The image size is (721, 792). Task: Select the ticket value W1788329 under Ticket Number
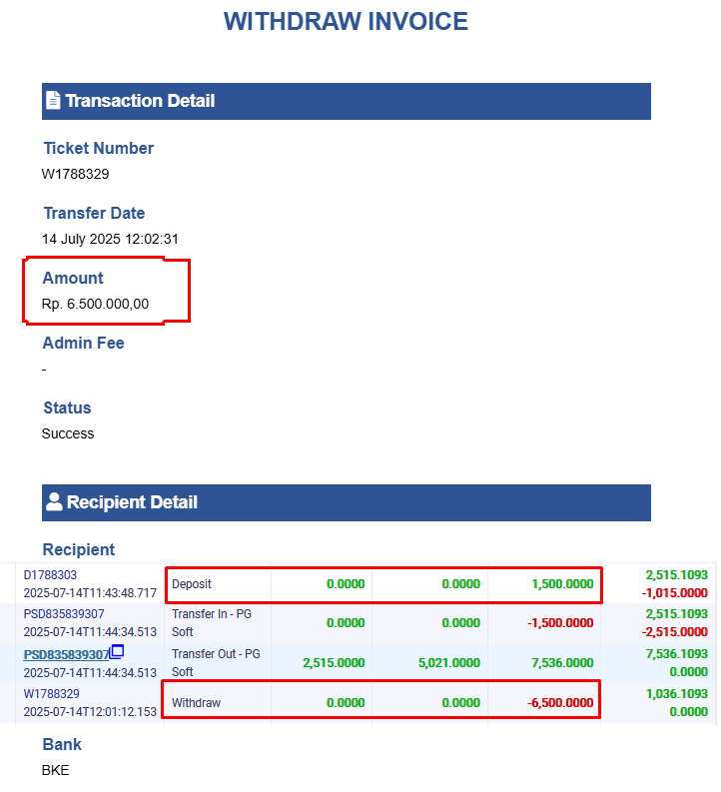[75, 174]
